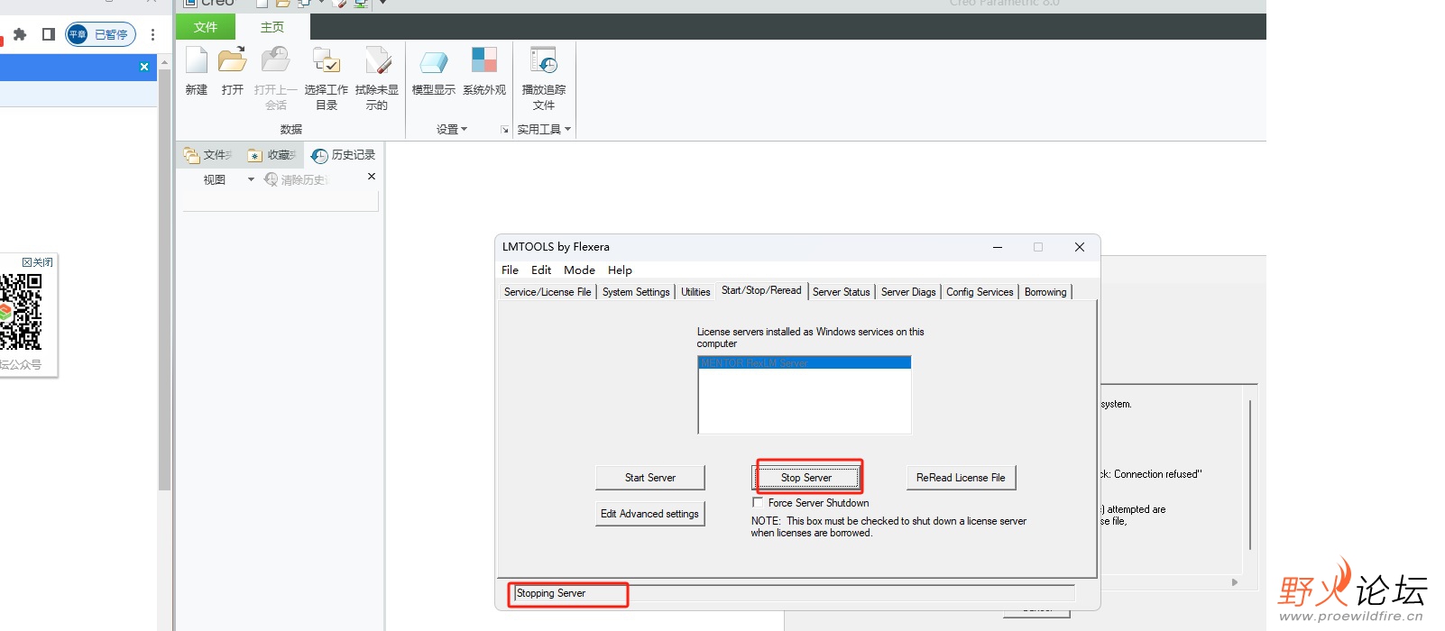Click the 选择工作目录 working directory icon
1445x631 pixels.
pos(327,60)
